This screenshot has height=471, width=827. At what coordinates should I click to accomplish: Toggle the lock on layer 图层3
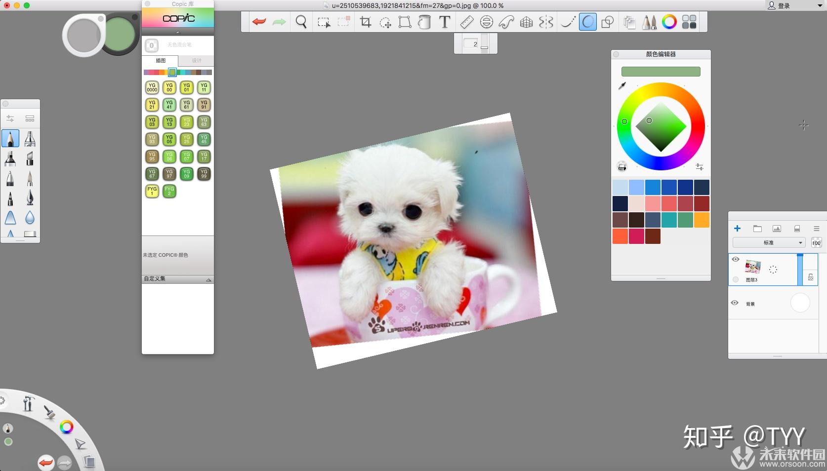pyautogui.click(x=811, y=277)
